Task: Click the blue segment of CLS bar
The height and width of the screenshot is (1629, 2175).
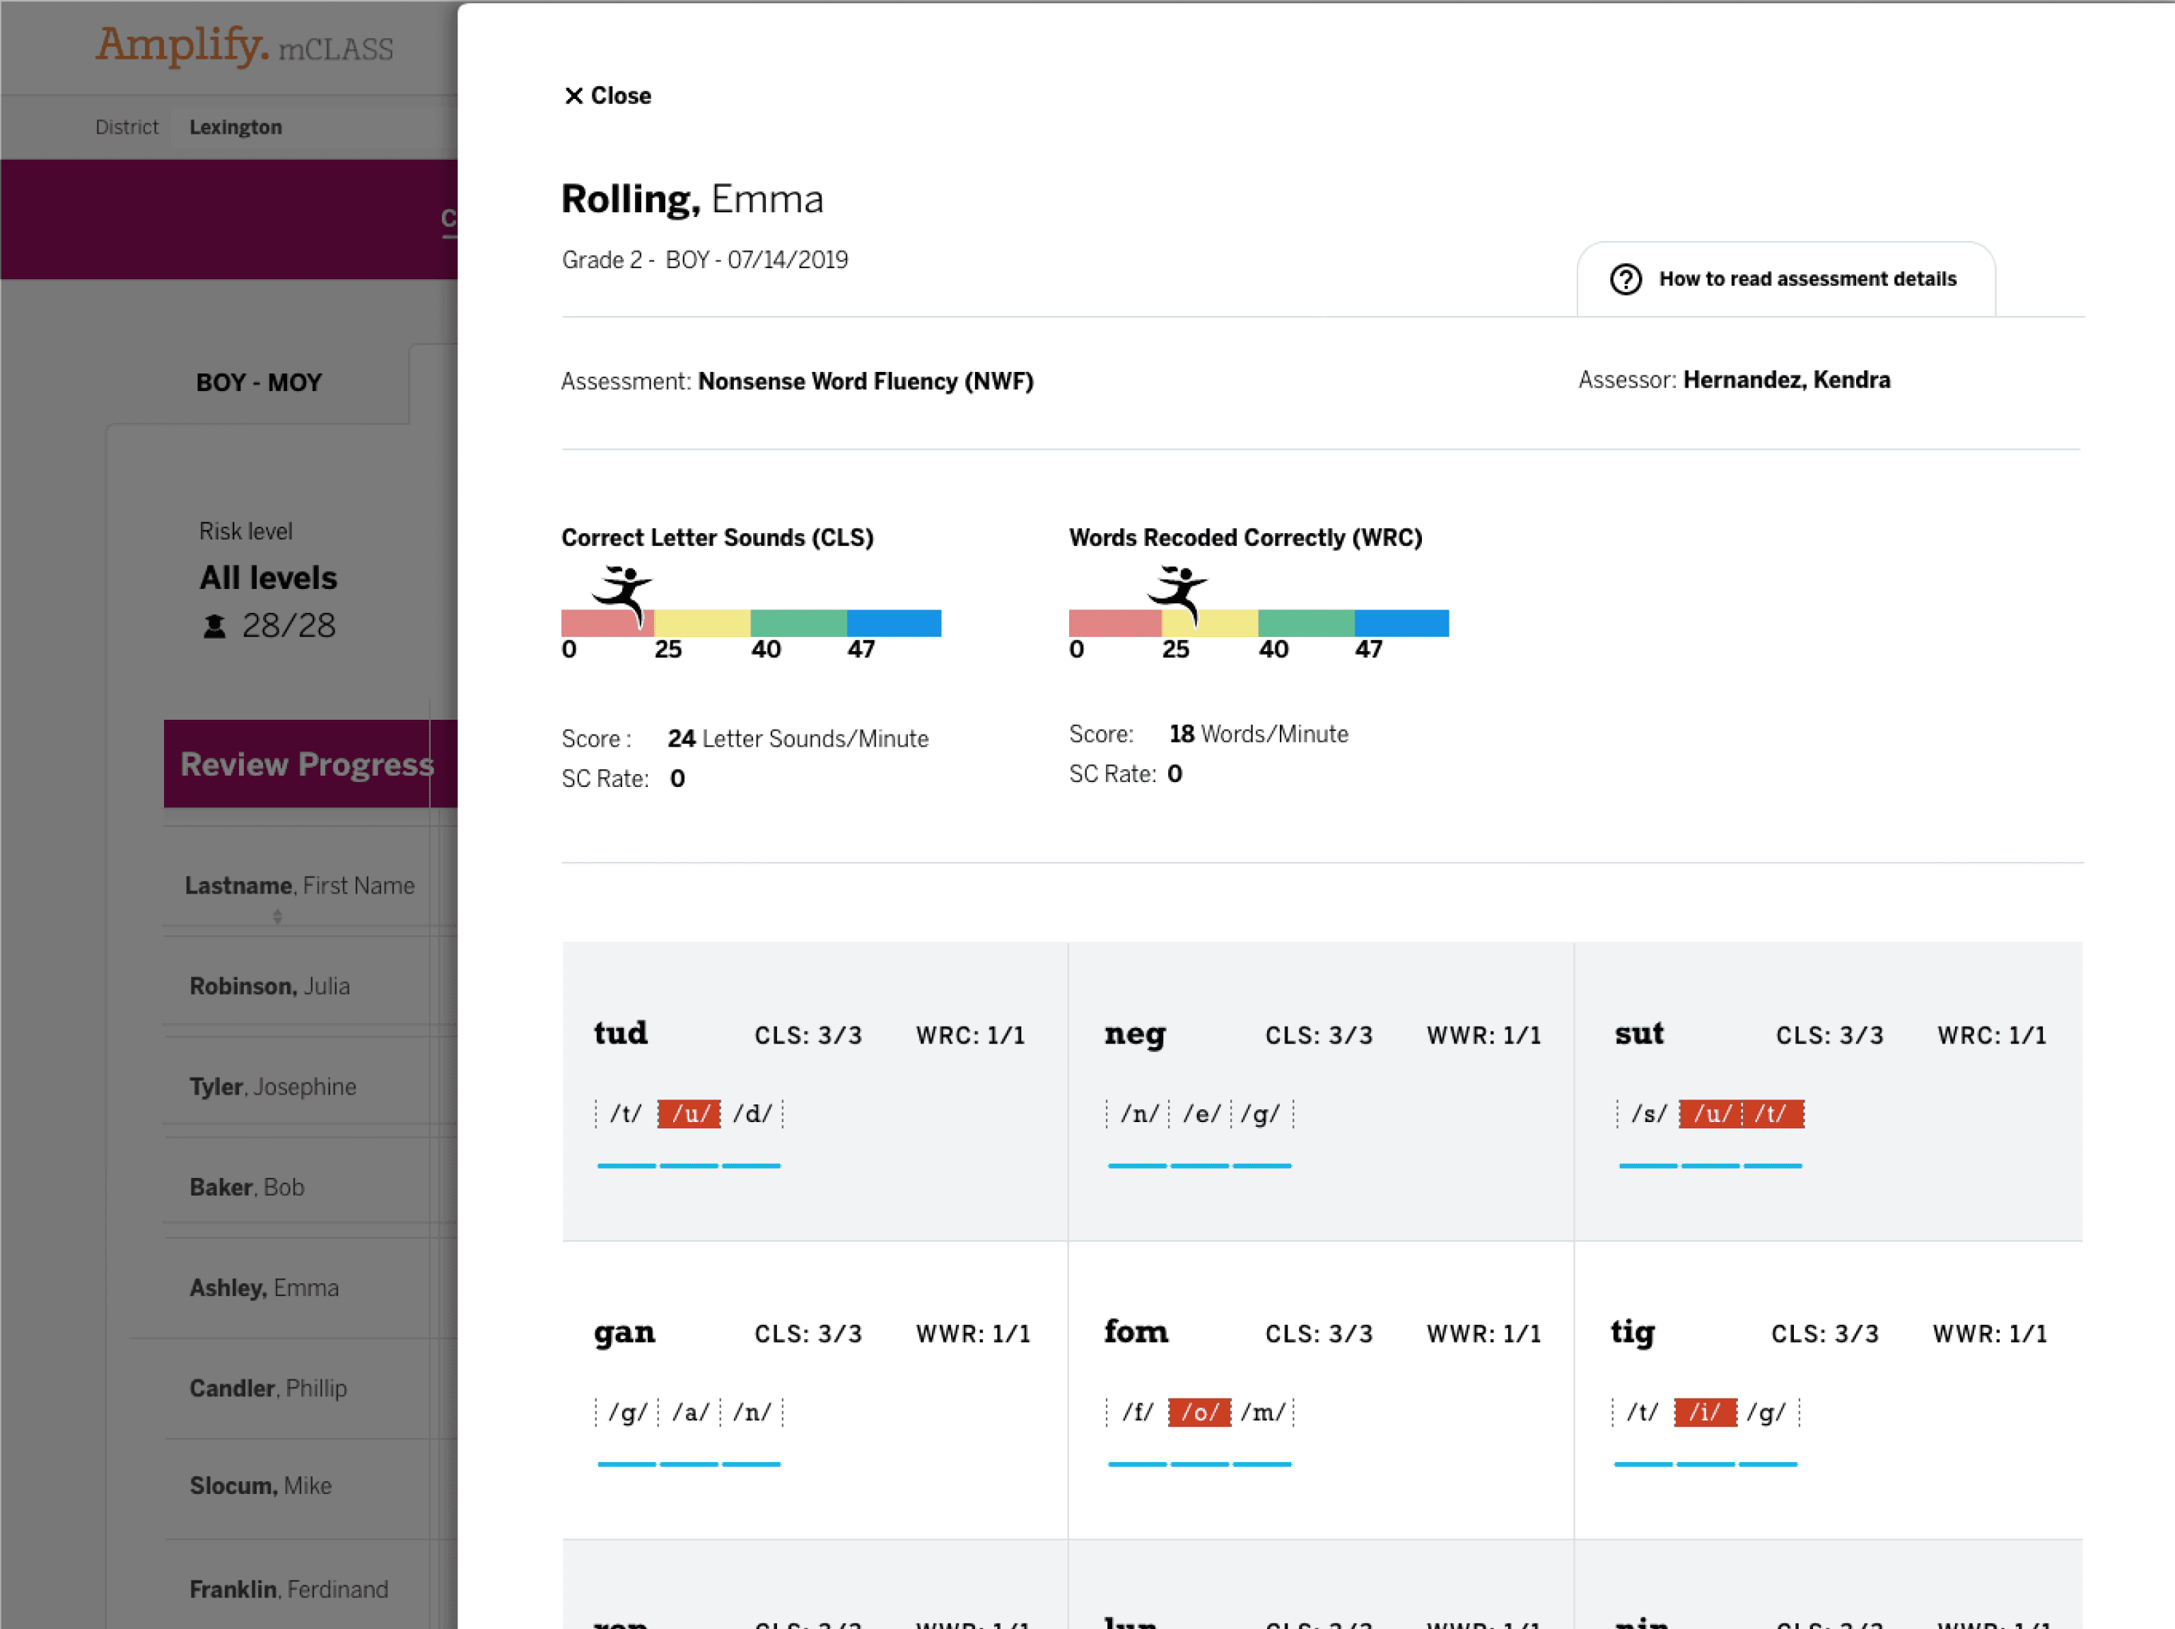Action: pyautogui.click(x=893, y=624)
